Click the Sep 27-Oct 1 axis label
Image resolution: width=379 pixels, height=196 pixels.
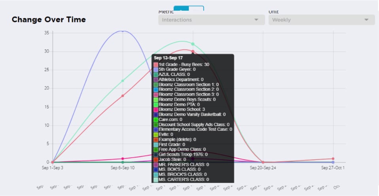(333, 168)
